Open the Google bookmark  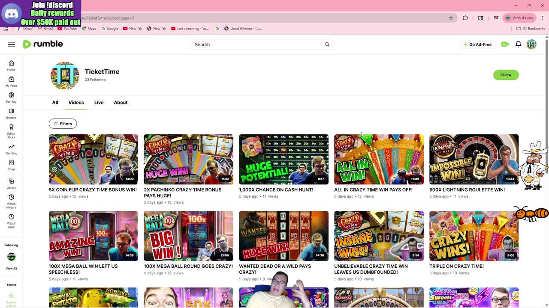point(110,29)
